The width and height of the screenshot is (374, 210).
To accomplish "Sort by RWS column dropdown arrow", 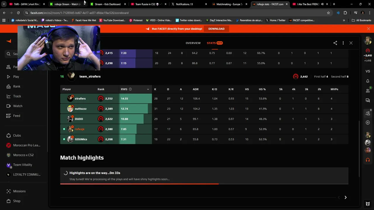I will 148,89.
